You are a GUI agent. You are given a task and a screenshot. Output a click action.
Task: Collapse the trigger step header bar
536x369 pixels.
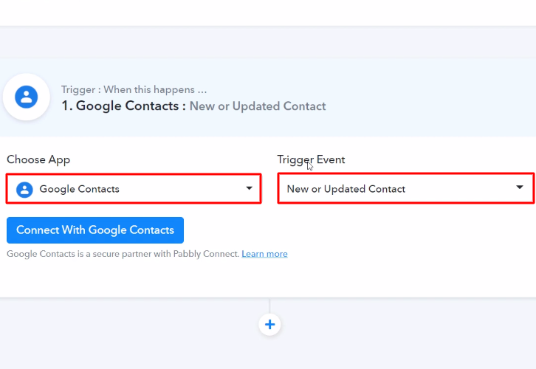point(428,97)
